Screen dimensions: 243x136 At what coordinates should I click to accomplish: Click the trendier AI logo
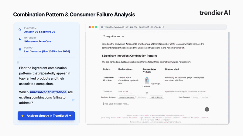coord(214,13)
